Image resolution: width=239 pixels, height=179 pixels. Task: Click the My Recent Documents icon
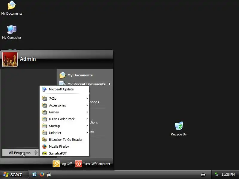point(62,84)
